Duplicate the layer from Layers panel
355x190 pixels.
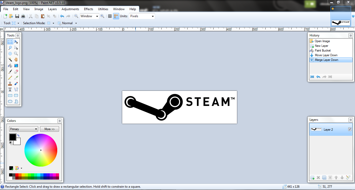[324, 178]
